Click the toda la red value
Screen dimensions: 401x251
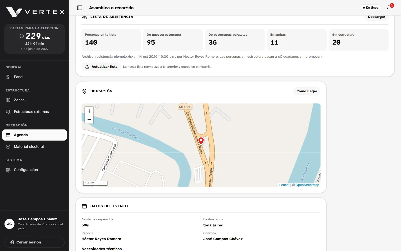213,225
